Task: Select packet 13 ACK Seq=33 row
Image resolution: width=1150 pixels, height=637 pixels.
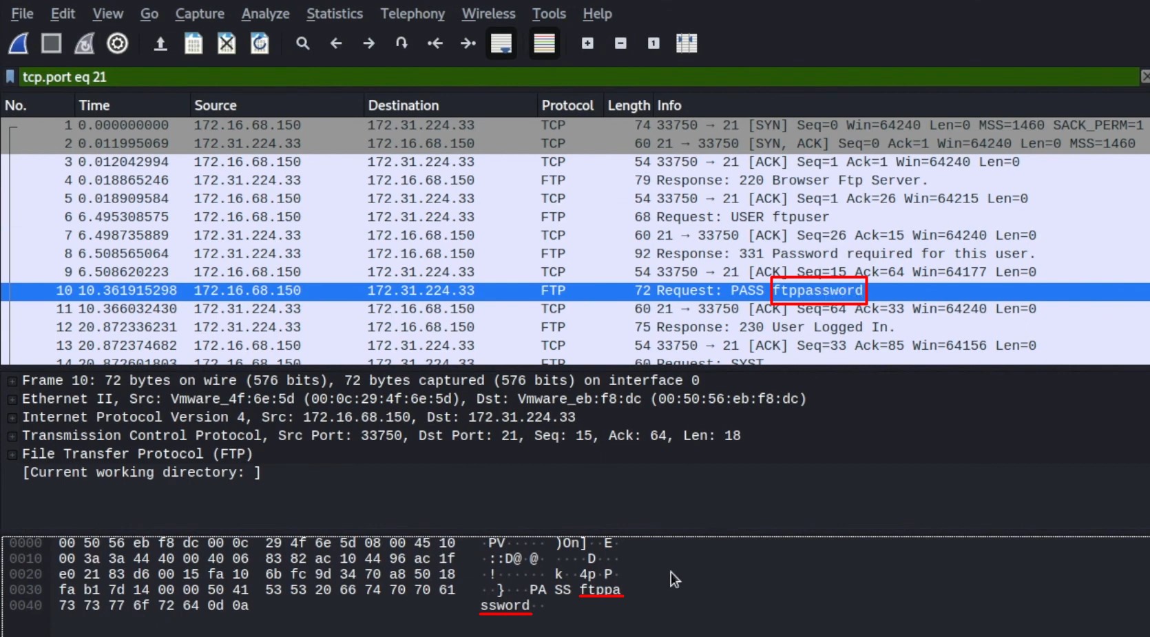Action: 575,346
